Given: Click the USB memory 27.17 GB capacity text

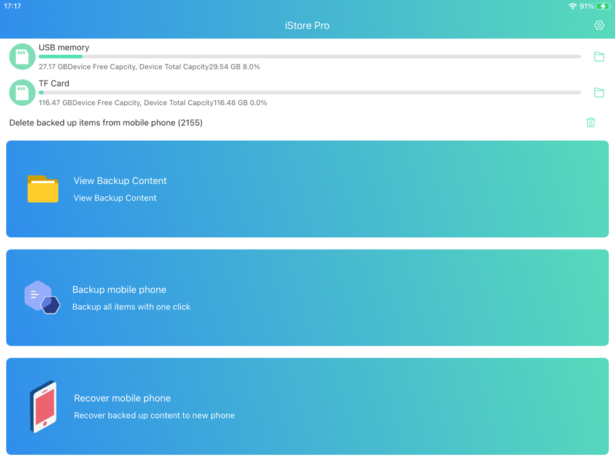Looking at the screenshot, I should (149, 66).
